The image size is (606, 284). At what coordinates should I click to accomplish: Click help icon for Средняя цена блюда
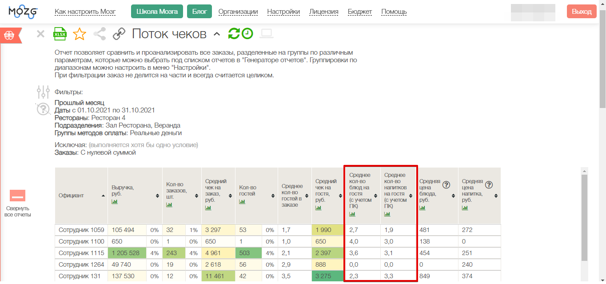pos(447,184)
